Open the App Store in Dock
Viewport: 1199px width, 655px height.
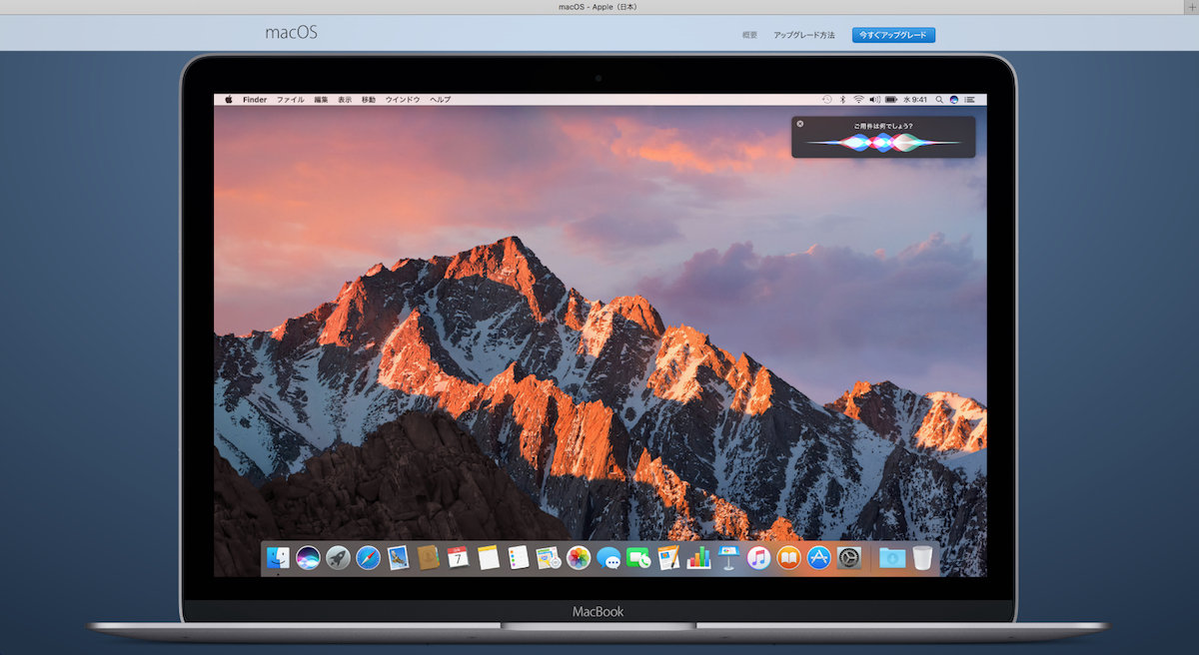[x=819, y=558]
